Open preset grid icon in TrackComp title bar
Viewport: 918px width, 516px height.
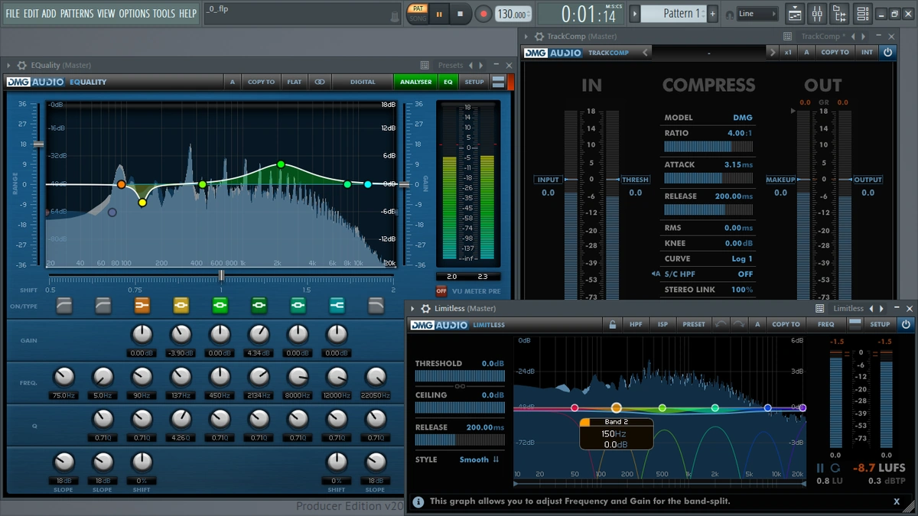[787, 36]
